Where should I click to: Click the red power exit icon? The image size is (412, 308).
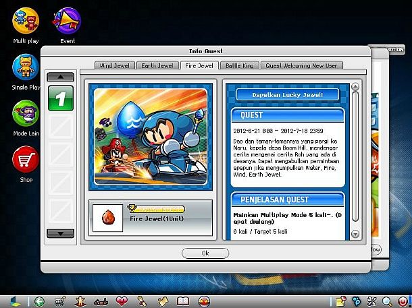403,301
